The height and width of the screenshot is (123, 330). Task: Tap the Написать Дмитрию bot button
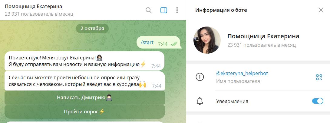click(x=84, y=98)
